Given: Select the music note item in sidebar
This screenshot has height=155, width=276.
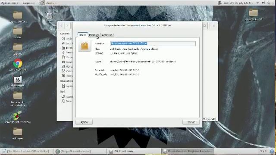Looking at the screenshot, I should (x=67, y=66).
